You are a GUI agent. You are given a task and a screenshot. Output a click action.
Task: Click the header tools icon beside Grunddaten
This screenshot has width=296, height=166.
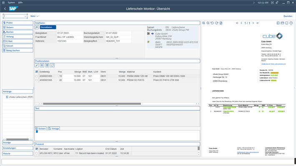click(x=37, y=27)
